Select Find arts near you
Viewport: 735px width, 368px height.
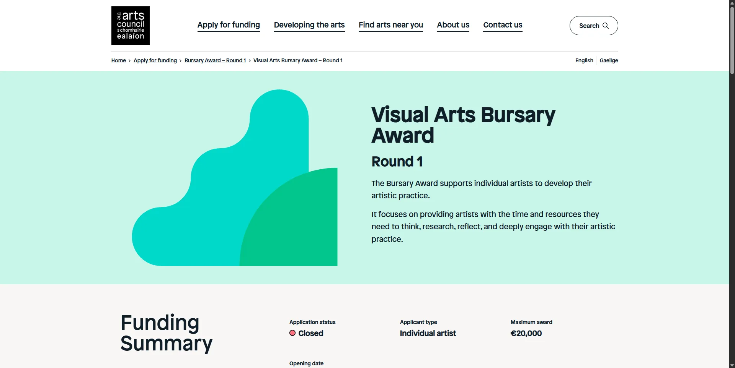pos(390,25)
